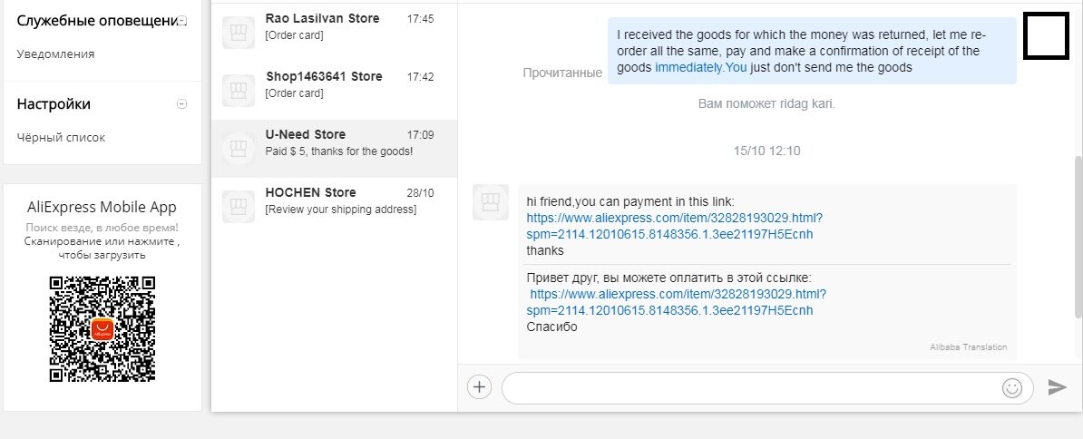
Task: Click the plus attachment icon
Action: pos(479,387)
